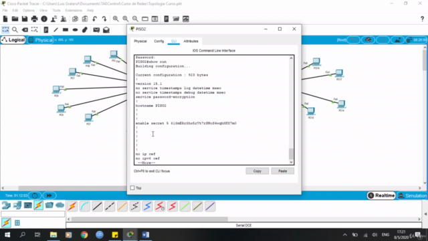The width and height of the screenshot is (428, 241).
Task: Click the PC14 computer in workspace
Action: (x=341, y=104)
